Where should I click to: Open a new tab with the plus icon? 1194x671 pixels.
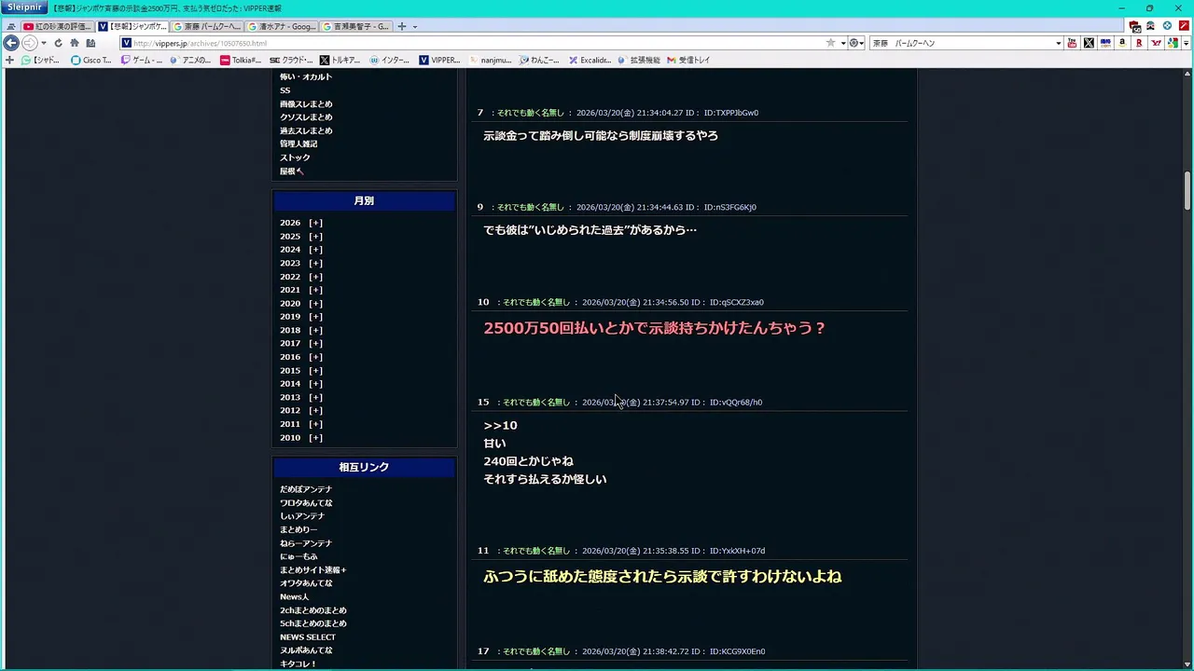pyautogui.click(x=402, y=26)
